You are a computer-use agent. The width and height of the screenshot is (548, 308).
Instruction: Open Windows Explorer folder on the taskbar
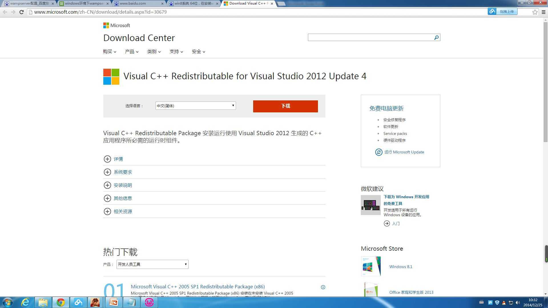pyautogui.click(x=43, y=302)
